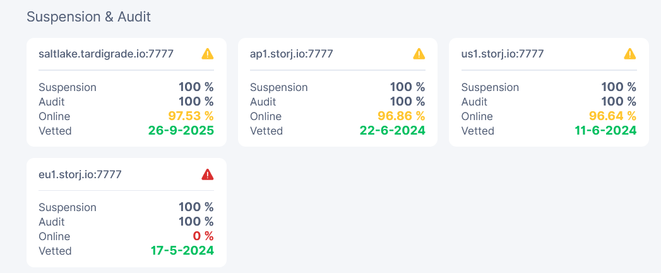661x273 pixels.
Task: Click the vetted date 11-6-2024
Action: coord(606,131)
